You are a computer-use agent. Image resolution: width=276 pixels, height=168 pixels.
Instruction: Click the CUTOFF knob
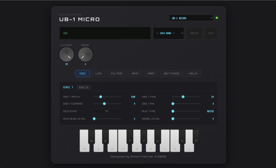pyautogui.click(x=67, y=54)
